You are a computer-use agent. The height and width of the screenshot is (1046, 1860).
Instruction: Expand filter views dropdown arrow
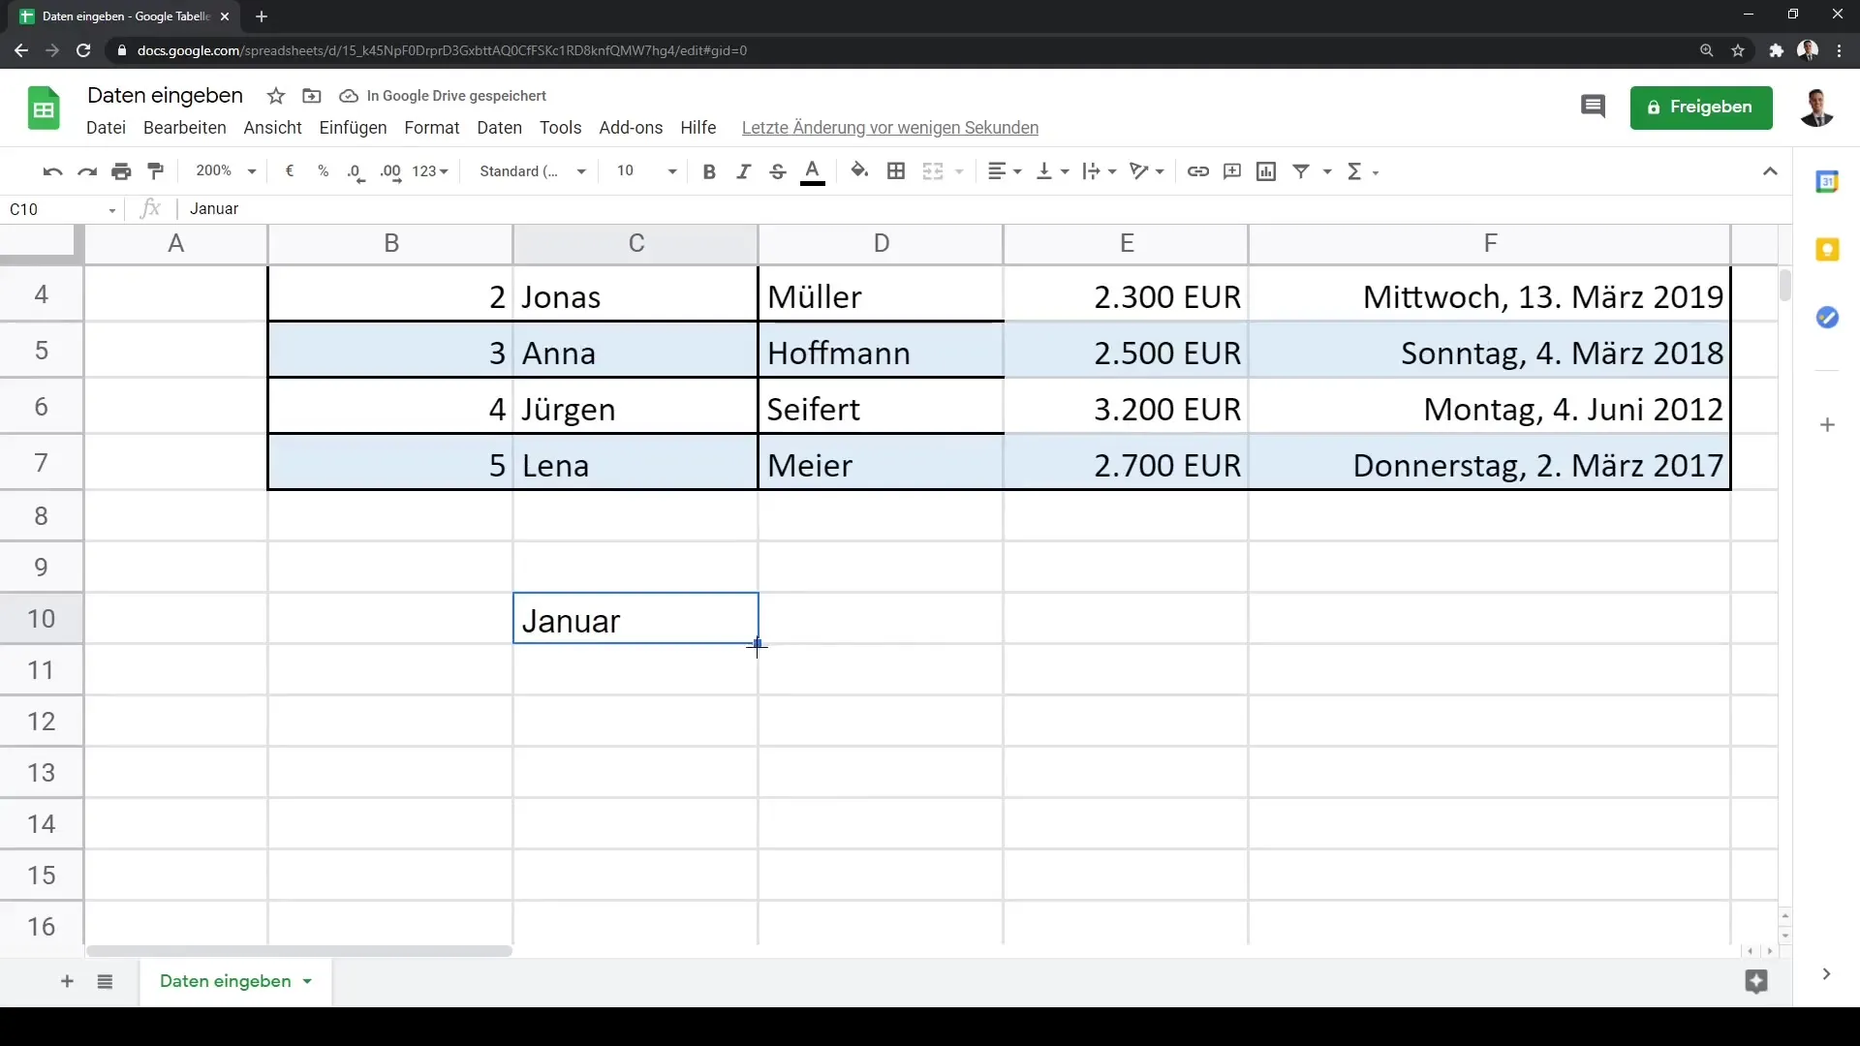coord(1327,171)
